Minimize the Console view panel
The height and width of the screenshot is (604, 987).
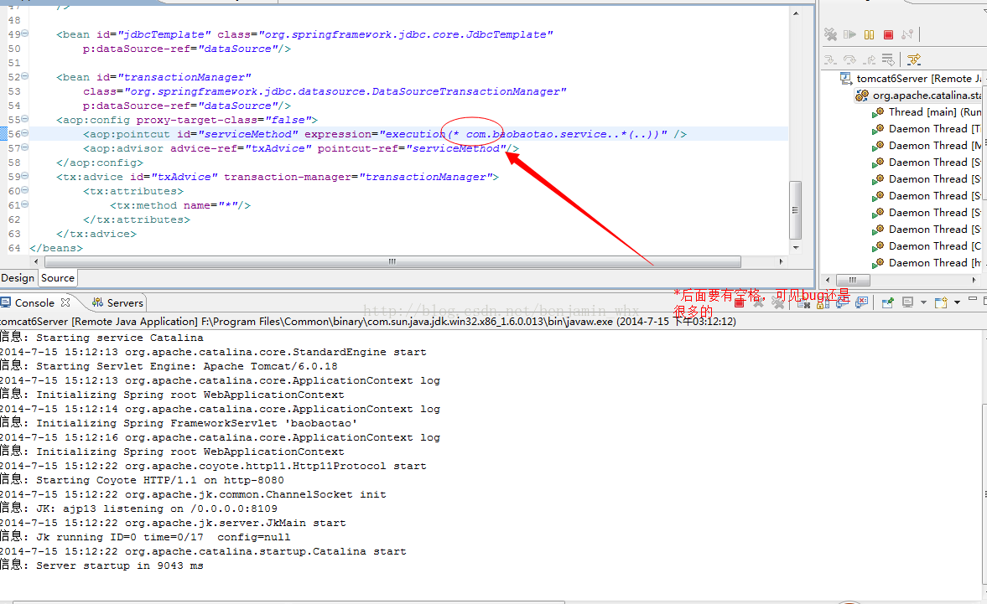(973, 298)
